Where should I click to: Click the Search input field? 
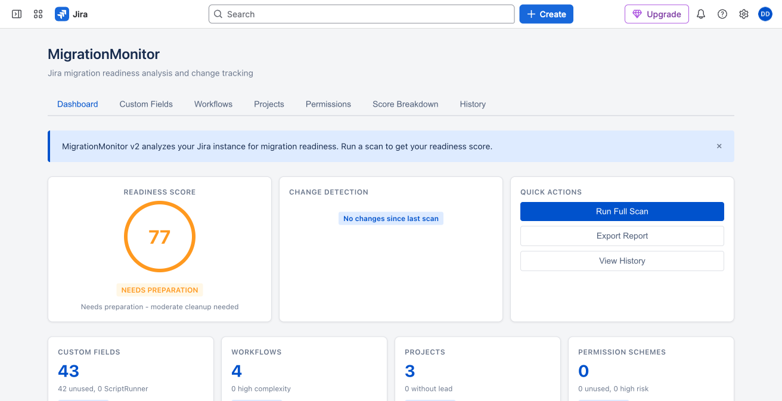pyautogui.click(x=361, y=14)
